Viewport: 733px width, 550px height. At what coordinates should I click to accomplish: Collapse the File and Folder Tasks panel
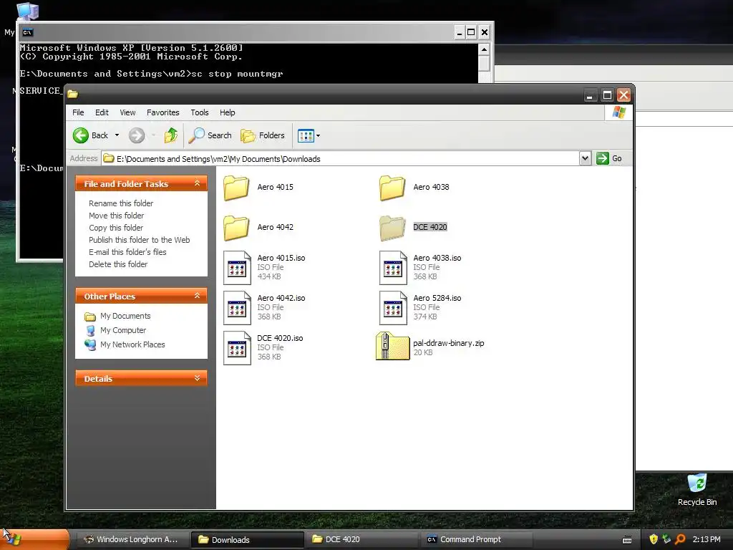[198, 183]
